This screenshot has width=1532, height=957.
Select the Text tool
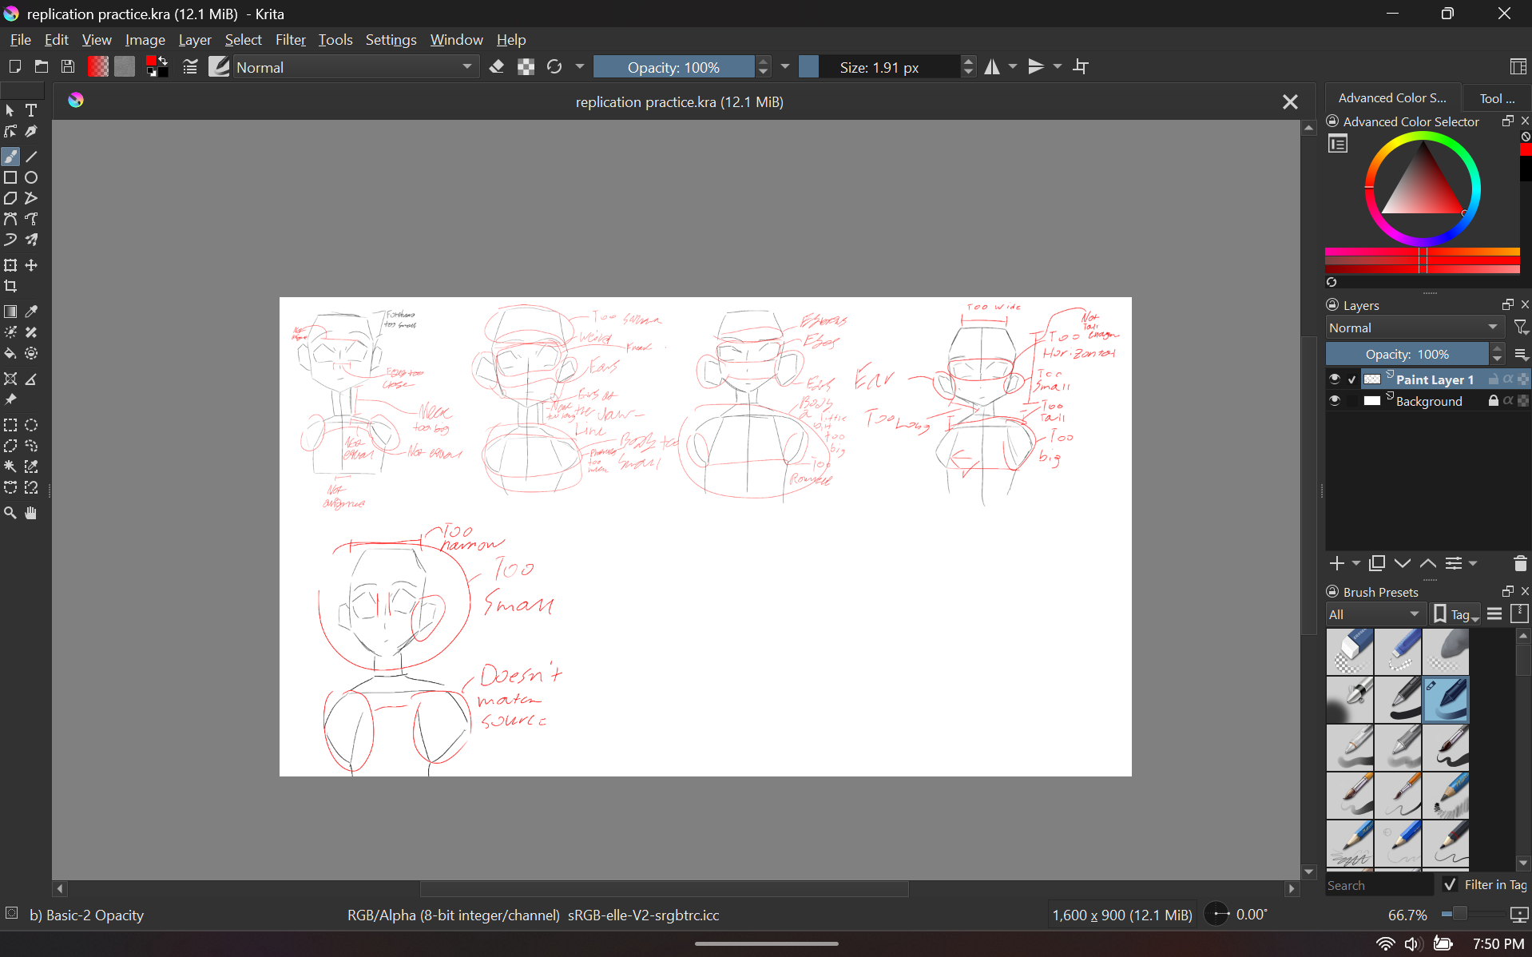(32, 111)
